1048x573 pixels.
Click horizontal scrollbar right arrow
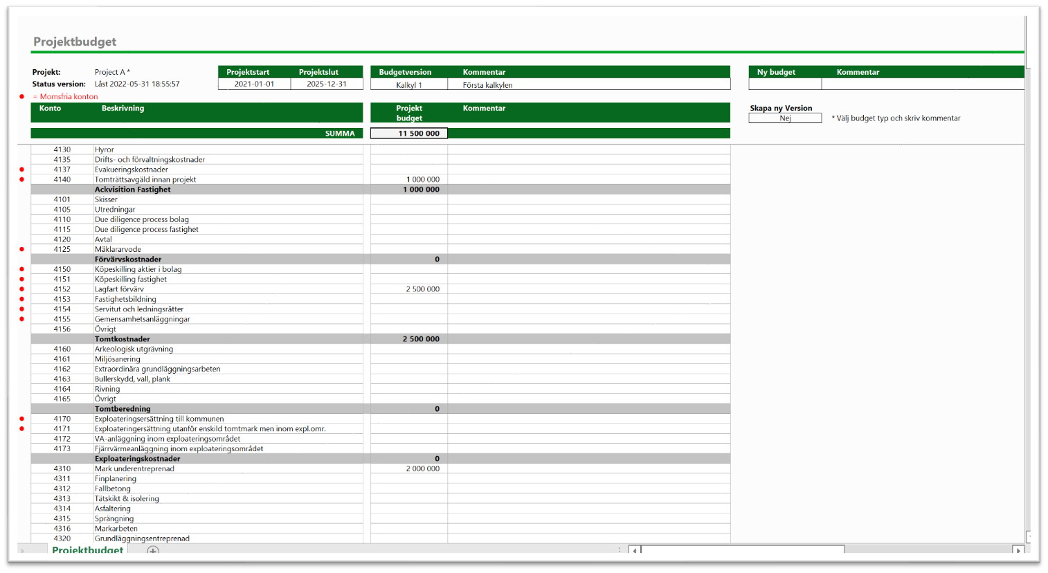pyautogui.click(x=1018, y=550)
